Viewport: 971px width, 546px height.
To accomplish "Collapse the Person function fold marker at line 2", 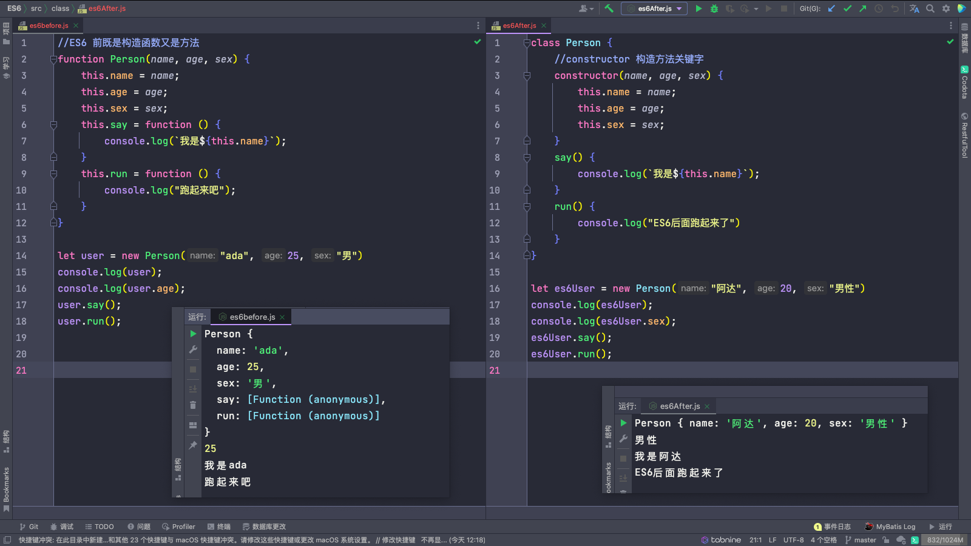I will click(53, 59).
